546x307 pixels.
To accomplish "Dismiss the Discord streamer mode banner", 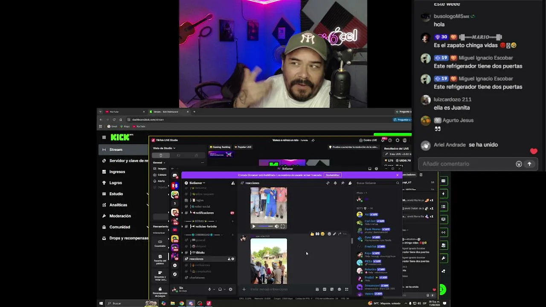I will click(397, 175).
